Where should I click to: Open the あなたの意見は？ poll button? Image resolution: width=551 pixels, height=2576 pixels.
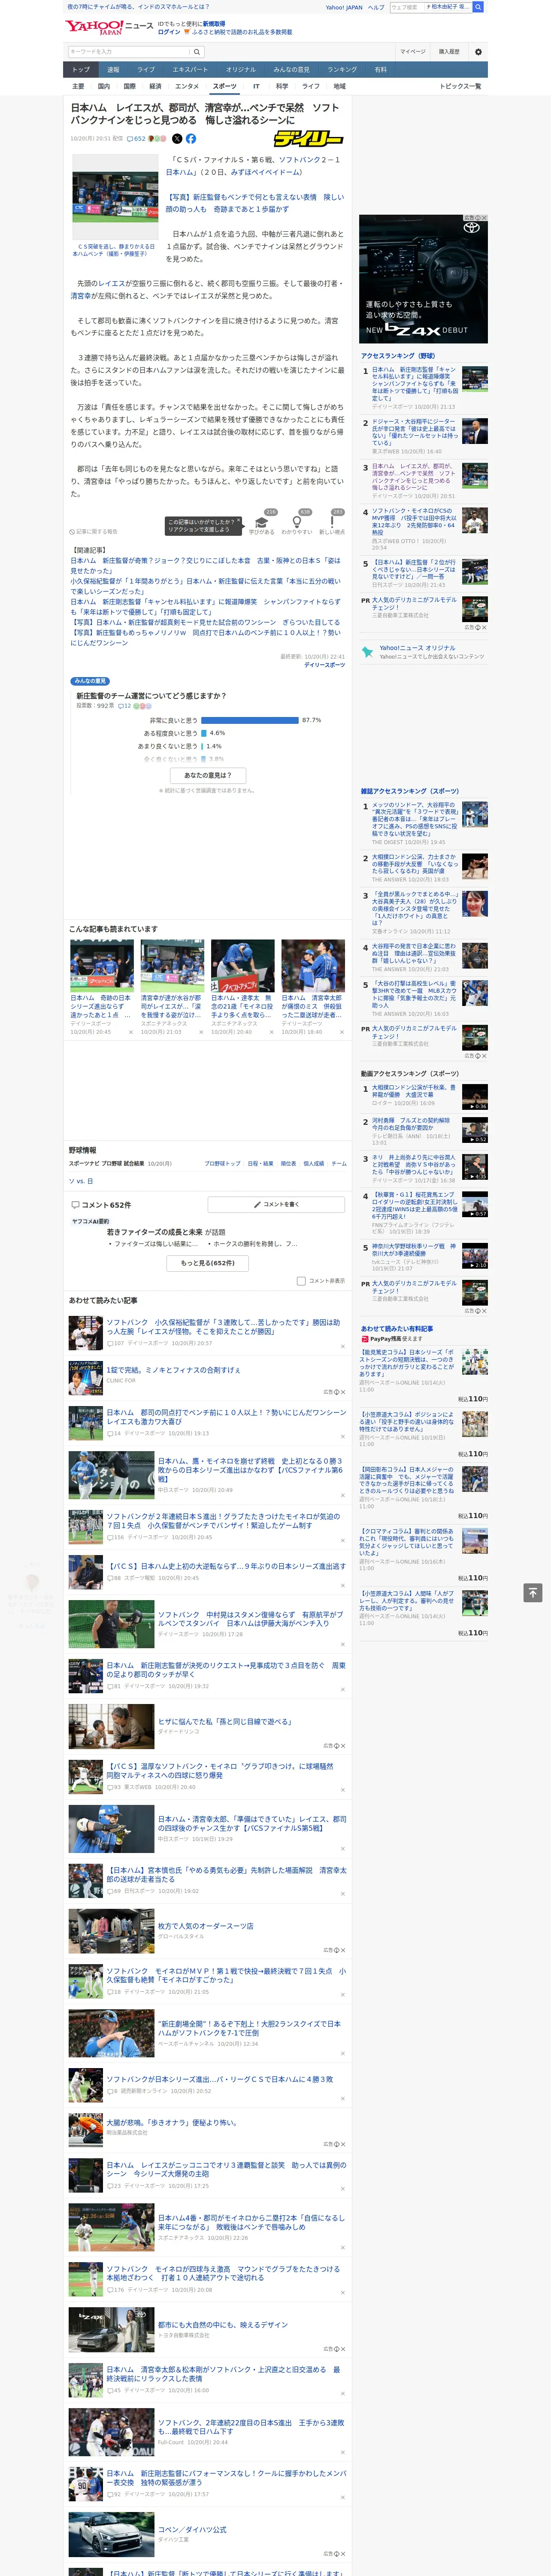click(208, 775)
